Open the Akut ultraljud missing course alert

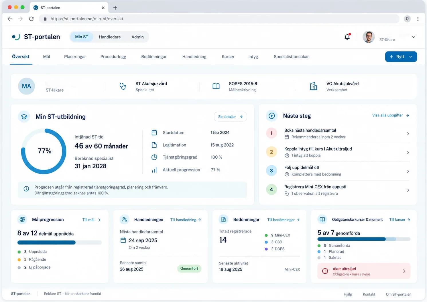pos(364,271)
